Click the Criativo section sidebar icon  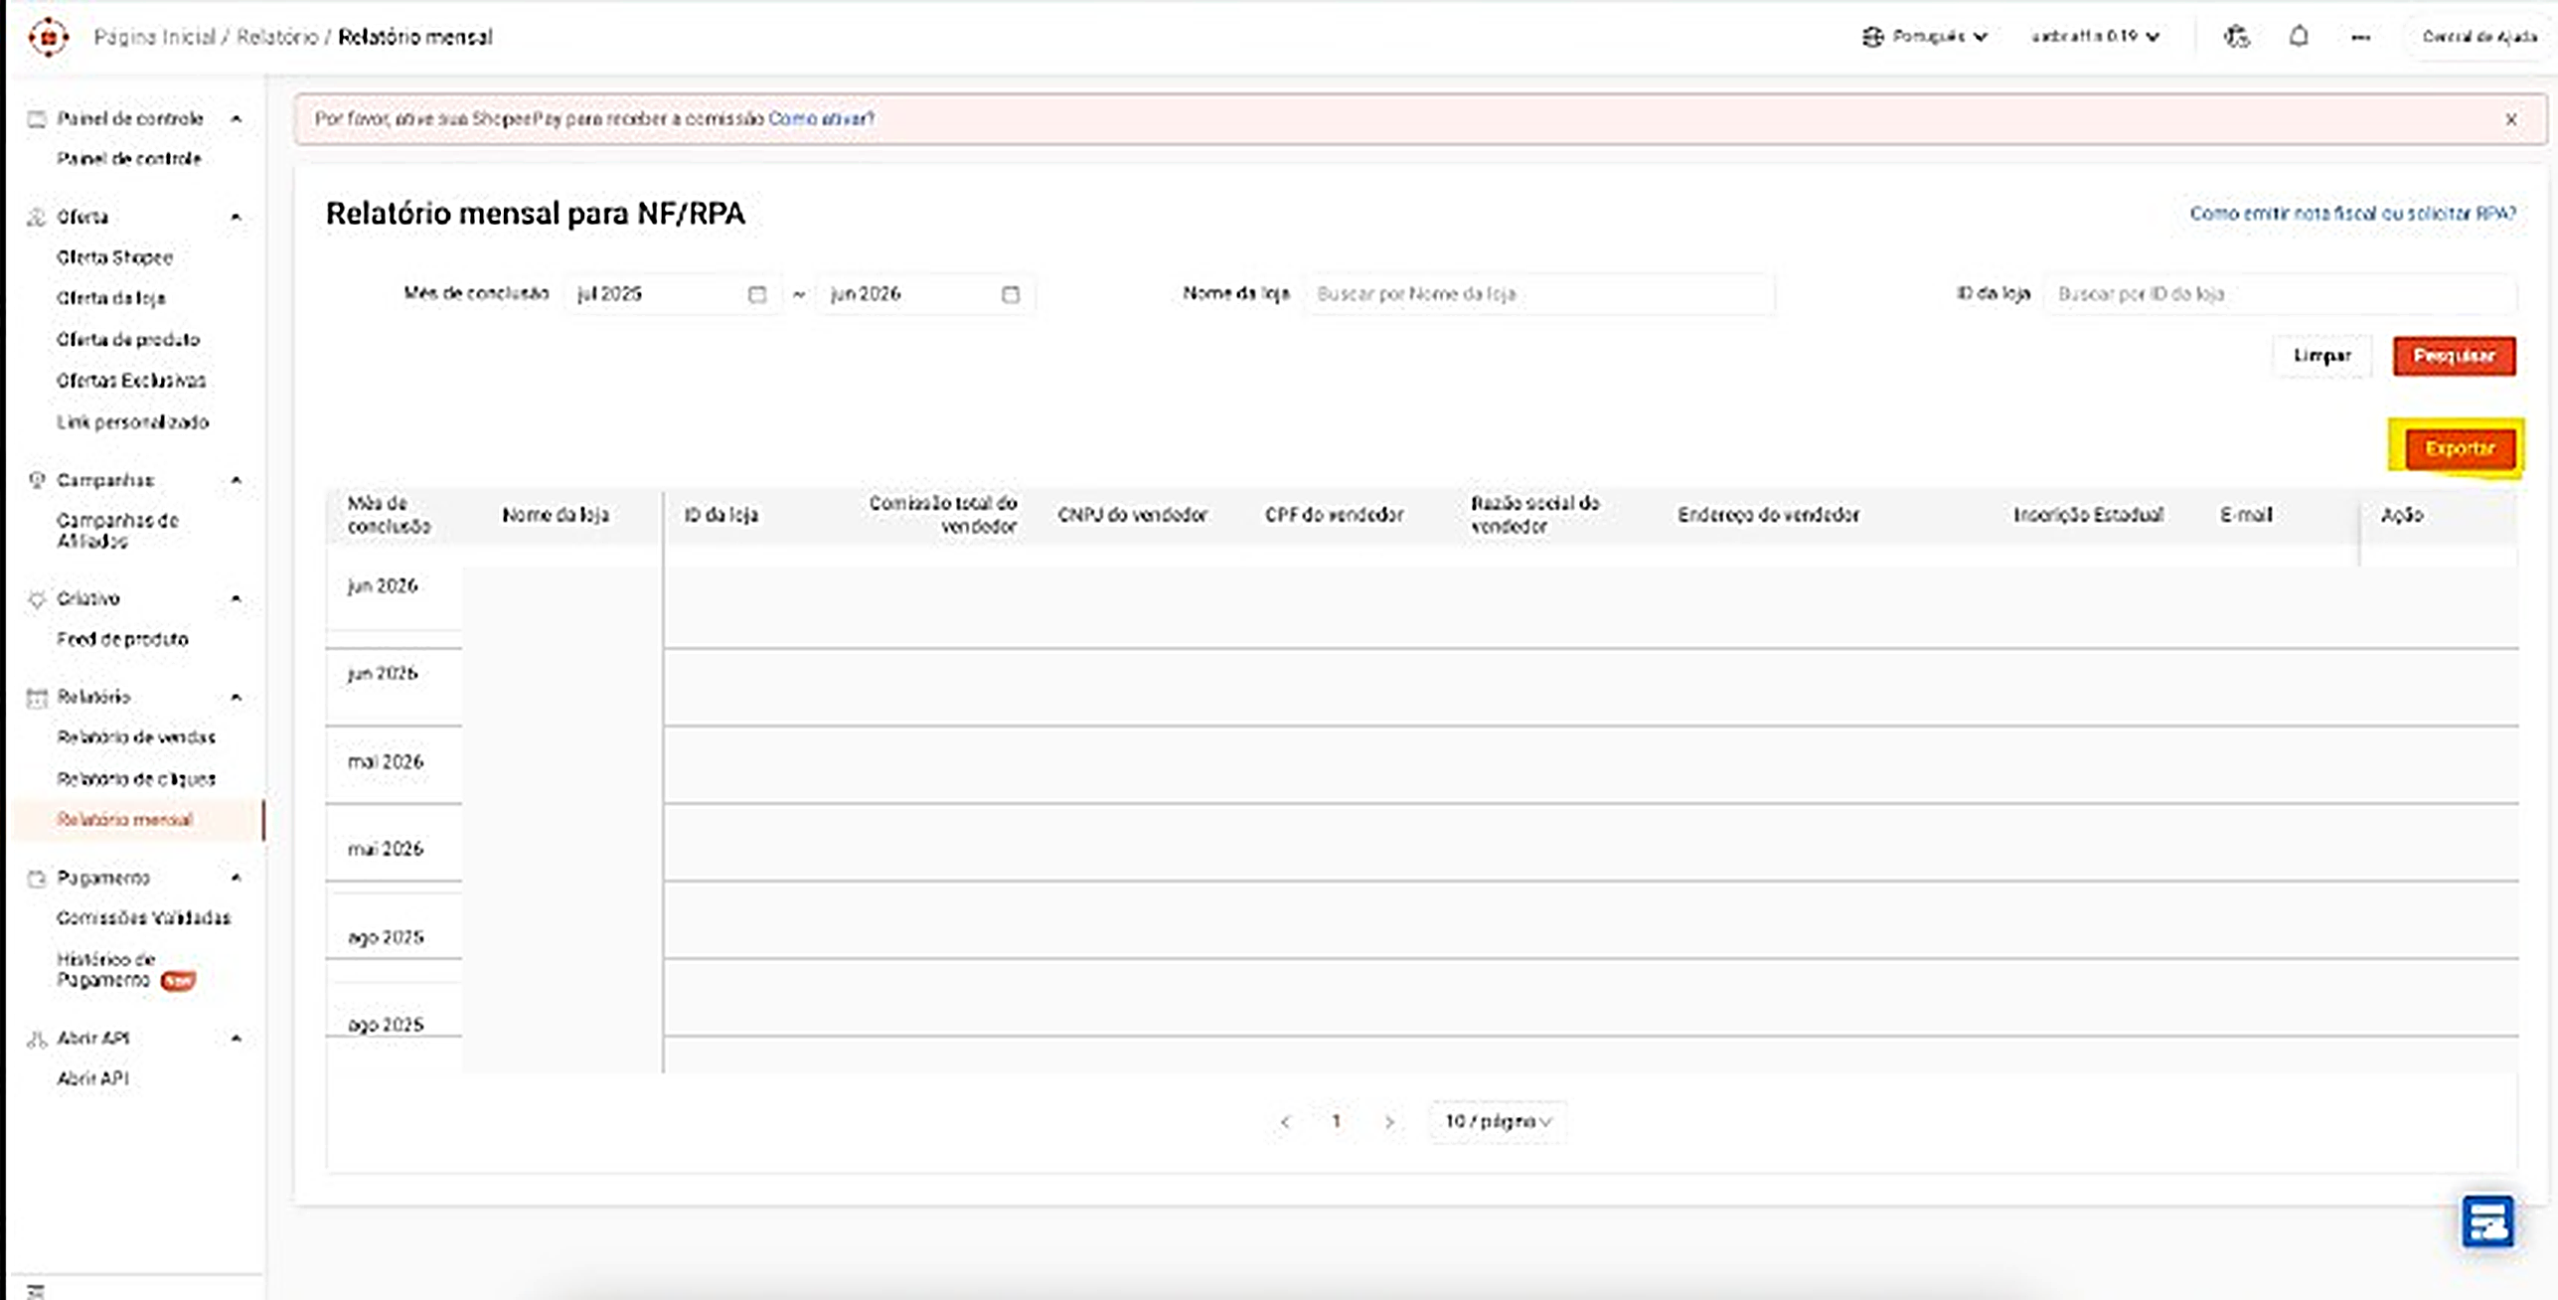tap(37, 598)
